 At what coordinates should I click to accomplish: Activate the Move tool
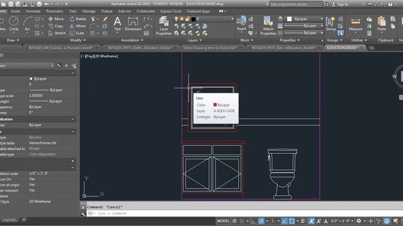pyautogui.click(x=56, y=19)
